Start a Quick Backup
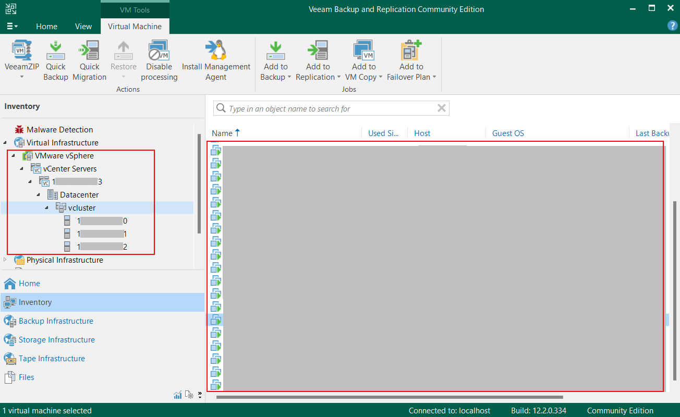The width and height of the screenshot is (680, 417). click(55, 60)
